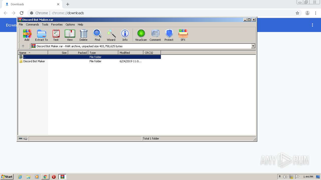This screenshot has width=321, height=180.
Task: Show archive Info
Action: (125, 35)
